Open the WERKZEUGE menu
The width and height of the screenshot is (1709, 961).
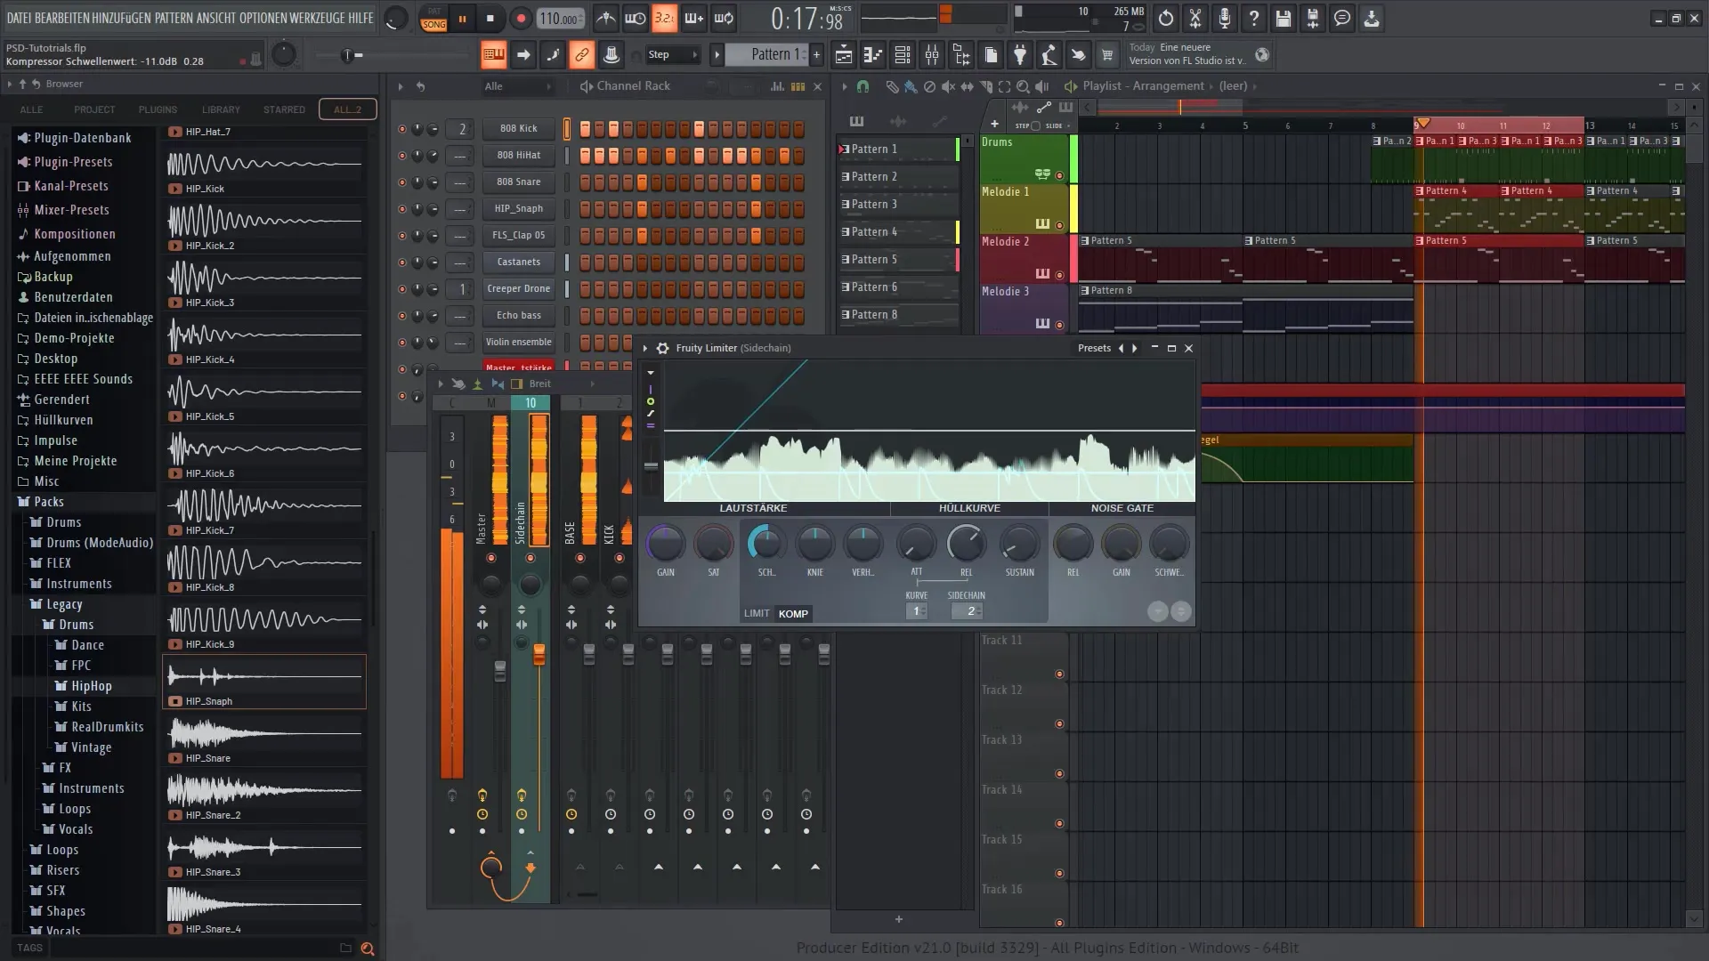317,18
